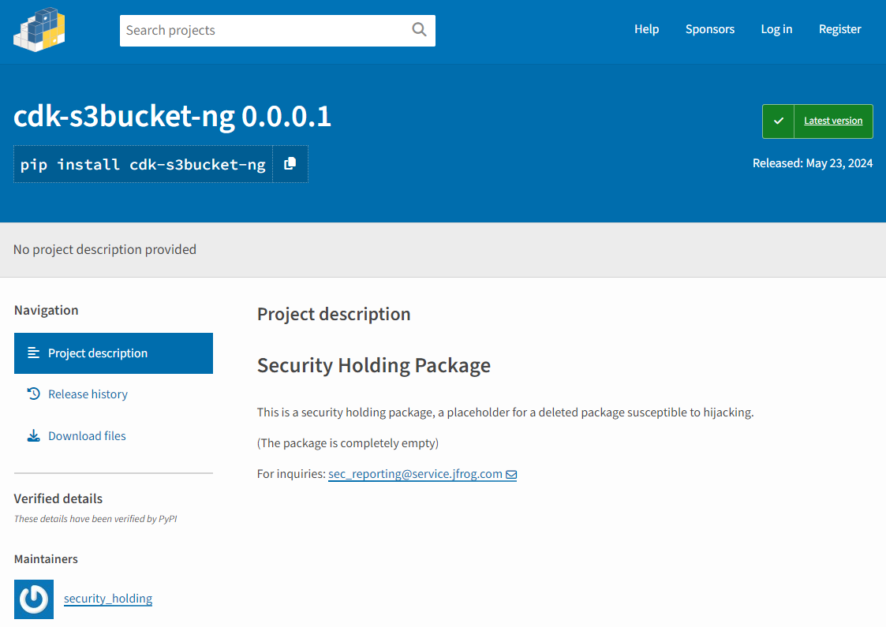886x627 pixels.
Task: Click the Latest version button
Action: pyautogui.click(x=833, y=121)
